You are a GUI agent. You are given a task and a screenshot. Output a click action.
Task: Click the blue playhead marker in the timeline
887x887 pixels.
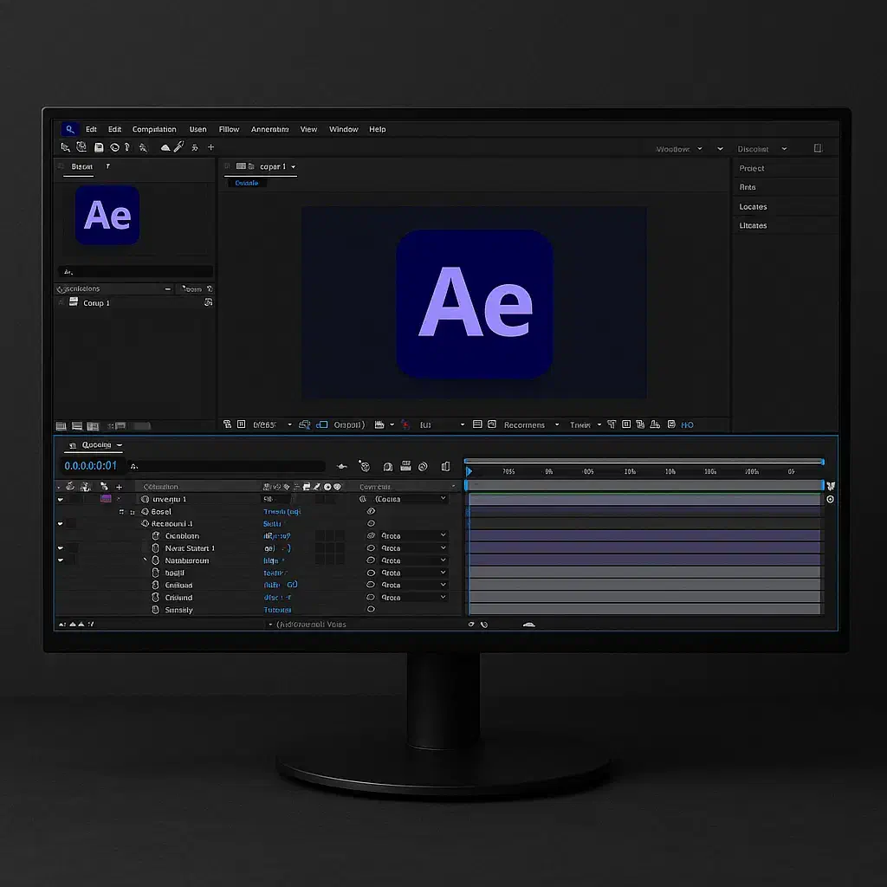pyautogui.click(x=469, y=472)
